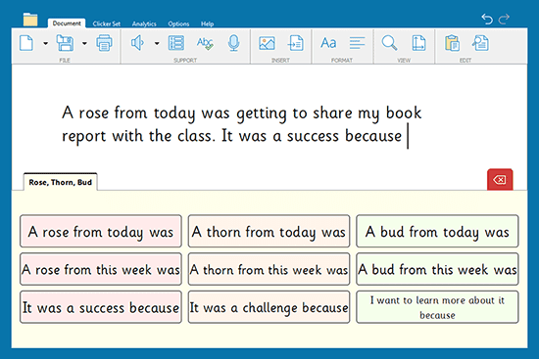Click the speaker read-aloud icon
Image resolution: width=539 pixels, height=359 pixels.
[137, 43]
